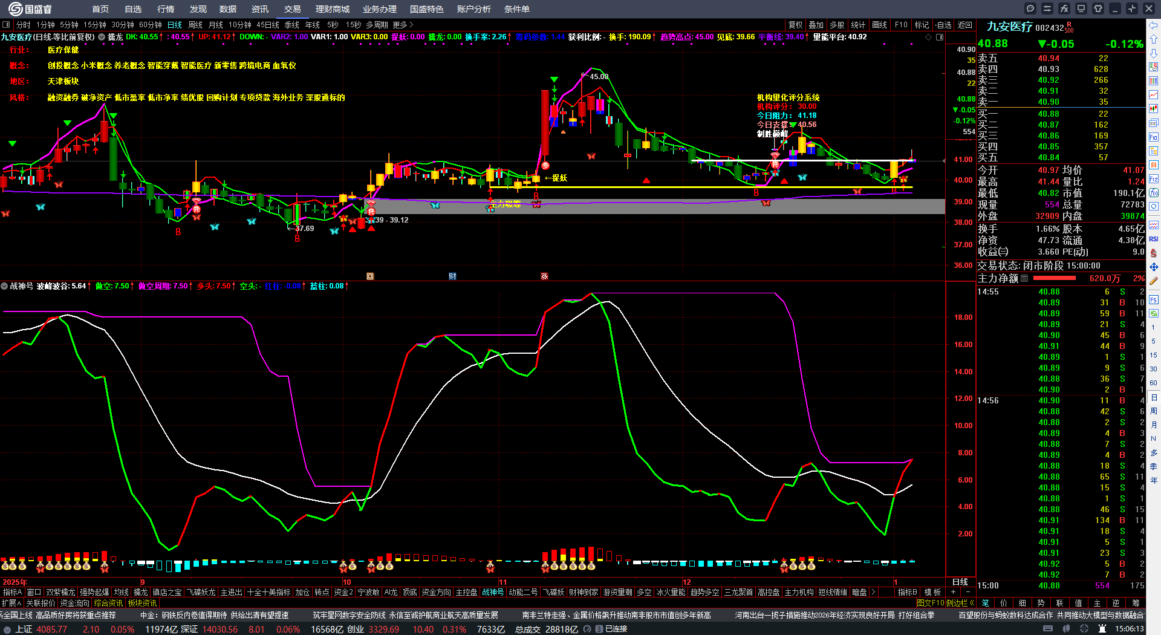The image size is (1161, 635).
Task: Click the 自选 add-to-watchlist button
Action: tap(943, 25)
